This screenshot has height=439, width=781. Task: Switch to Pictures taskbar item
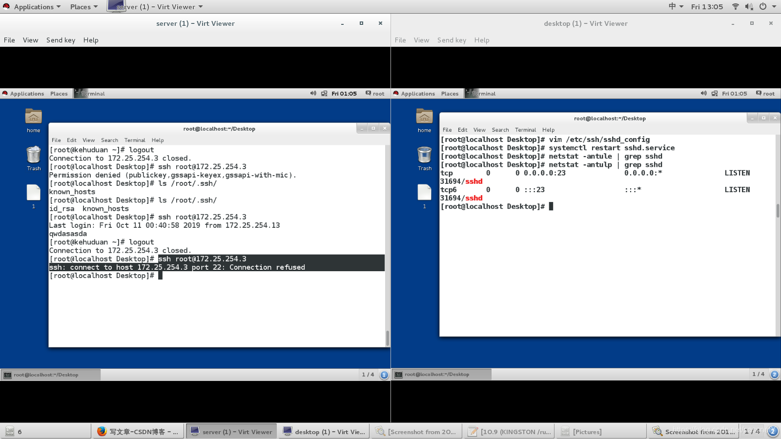[x=601, y=432]
